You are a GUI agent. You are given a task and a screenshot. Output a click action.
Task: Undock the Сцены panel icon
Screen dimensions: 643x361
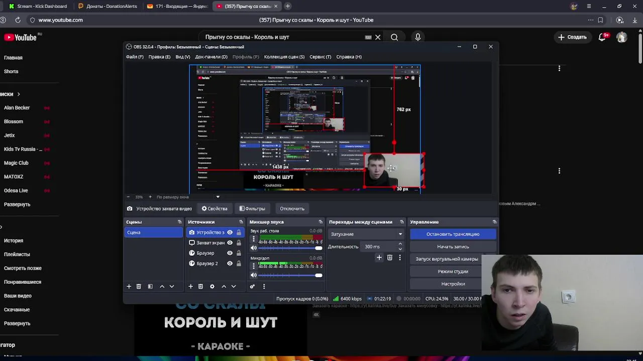coord(179,222)
